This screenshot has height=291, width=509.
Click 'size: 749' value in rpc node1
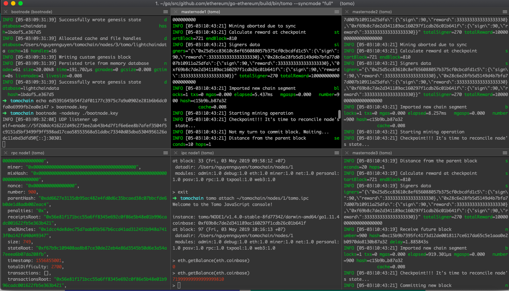pyautogui.click(x=21, y=242)
